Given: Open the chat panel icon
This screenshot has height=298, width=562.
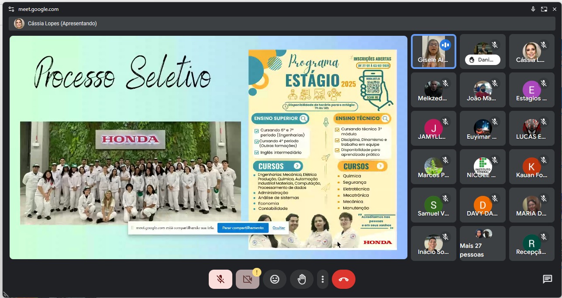Looking at the screenshot, I should click(x=547, y=279).
